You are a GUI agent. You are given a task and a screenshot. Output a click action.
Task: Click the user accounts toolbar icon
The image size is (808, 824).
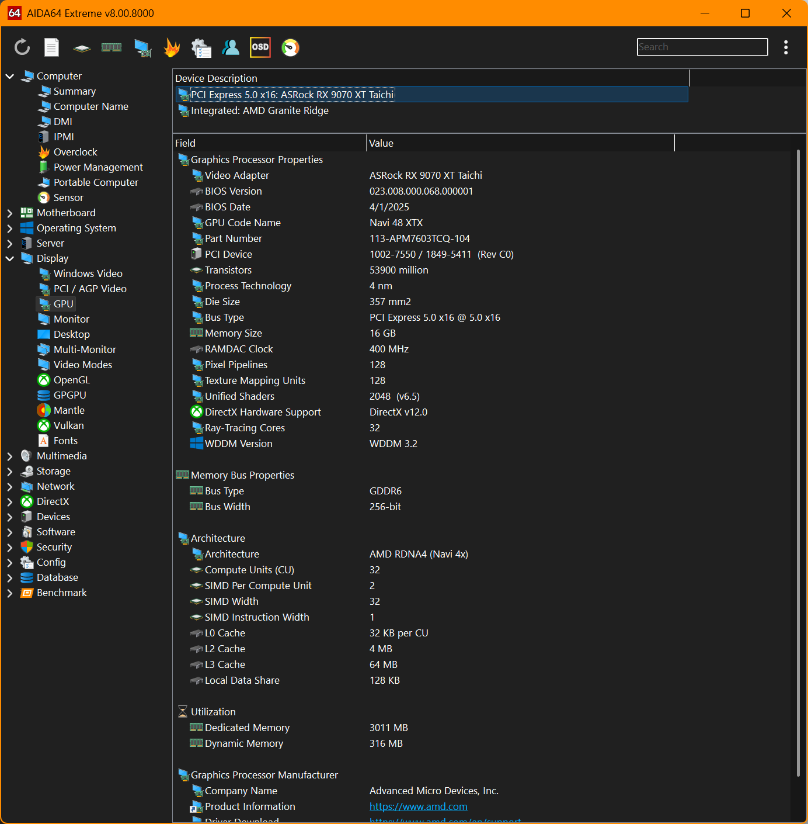click(x=231, y=47)
